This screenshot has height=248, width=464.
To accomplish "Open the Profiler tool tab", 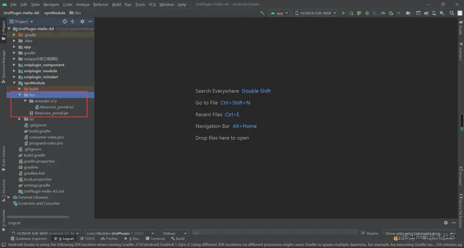I will pyautogui.click(x=109, y=239).
